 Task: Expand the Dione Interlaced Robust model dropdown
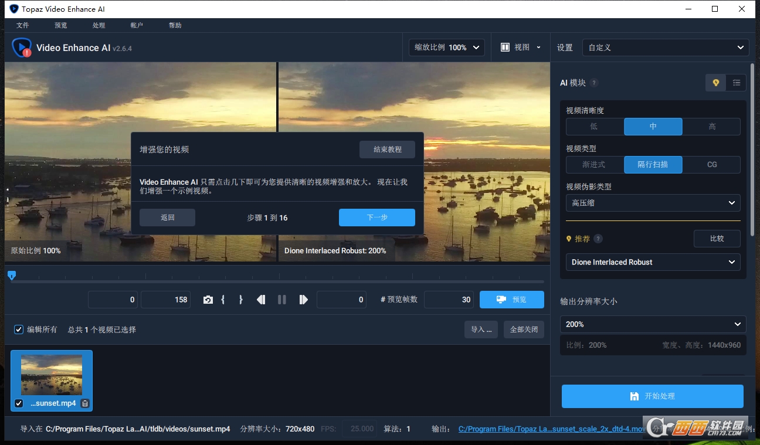coord(653,262)
